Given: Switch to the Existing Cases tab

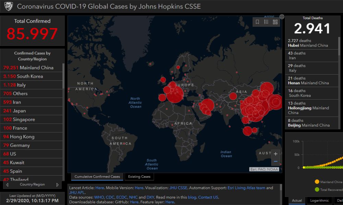Looking at the screenshot, I should click(139, 177).
